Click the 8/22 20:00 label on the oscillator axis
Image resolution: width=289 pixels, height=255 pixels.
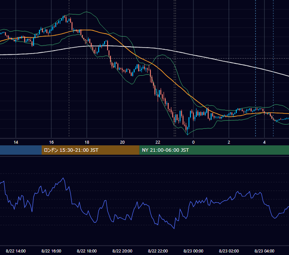click(122, 251)
